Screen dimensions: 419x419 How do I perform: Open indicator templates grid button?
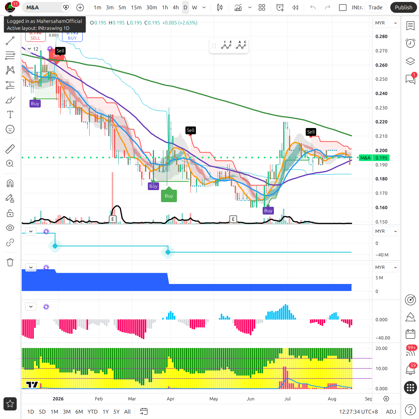tap(262, 7)
